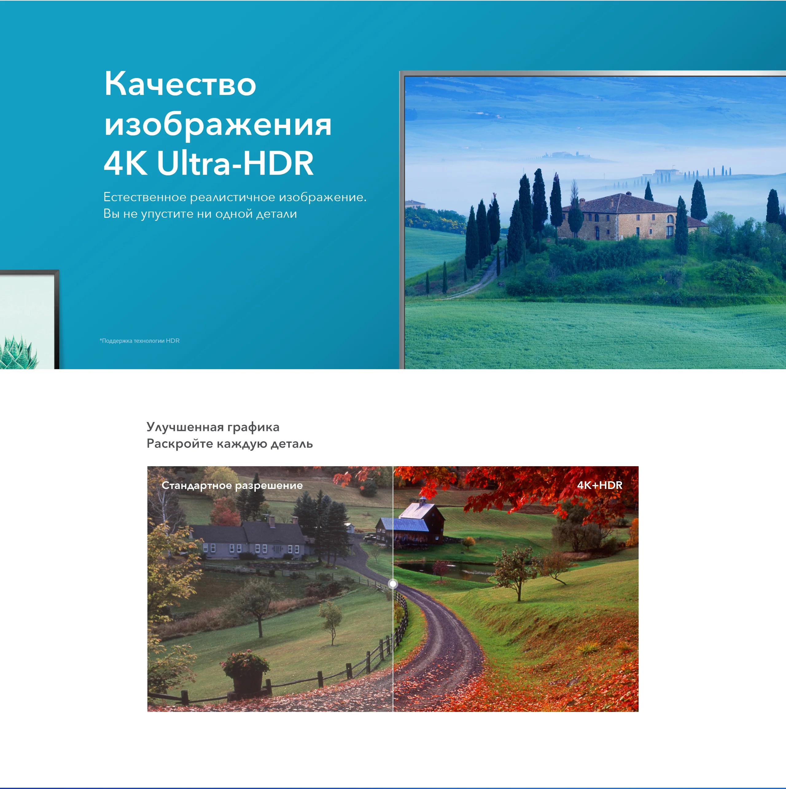Image resolution: width=786 pixels, height=789 pixels.
Task: Click the "4K+HDR" label on comparison image
Action: (x=599, y=485)
